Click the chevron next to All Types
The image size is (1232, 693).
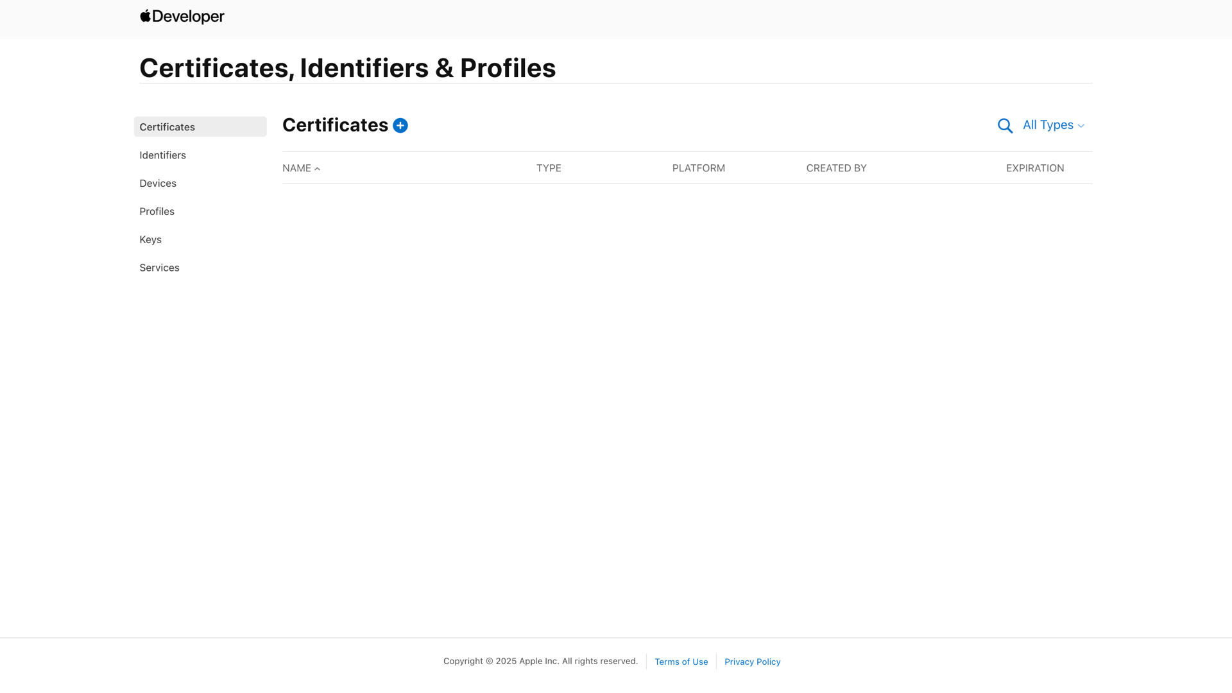pyautogui.click(x=1081, y=126)
